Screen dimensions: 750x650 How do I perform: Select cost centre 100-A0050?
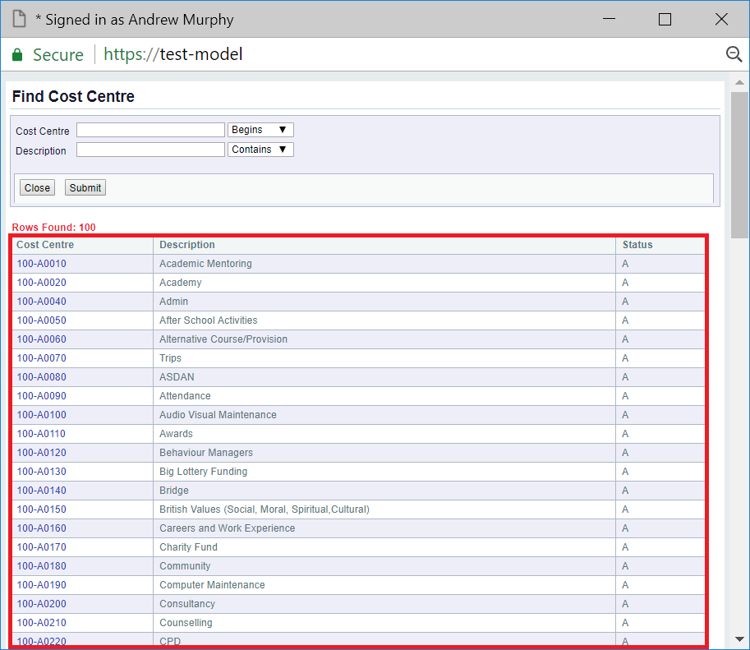pos(42,320)
